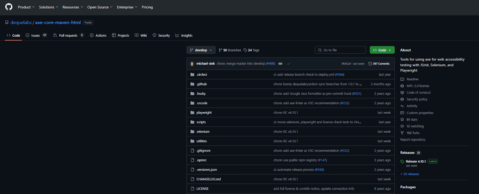Screen dimensions: 479x194
Task: Click the Go to file search field
Action: tap(340, 50)
